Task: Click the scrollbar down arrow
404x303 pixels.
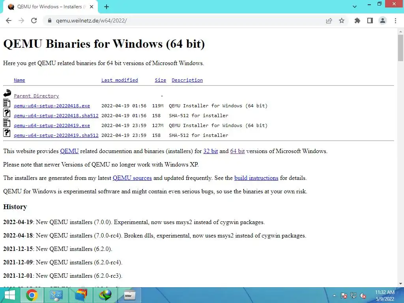Action: (x=400, y=284)
